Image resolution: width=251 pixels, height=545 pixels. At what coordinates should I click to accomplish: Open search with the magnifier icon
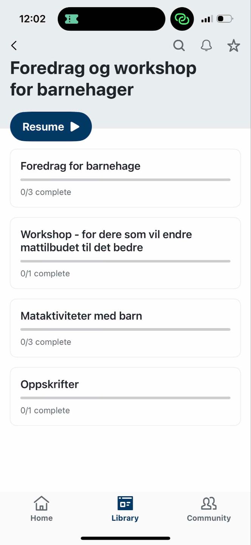[179, 46]
